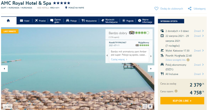Click the calendar icon beside the dates
The image size is (207, 110).
tap(162, 36)
